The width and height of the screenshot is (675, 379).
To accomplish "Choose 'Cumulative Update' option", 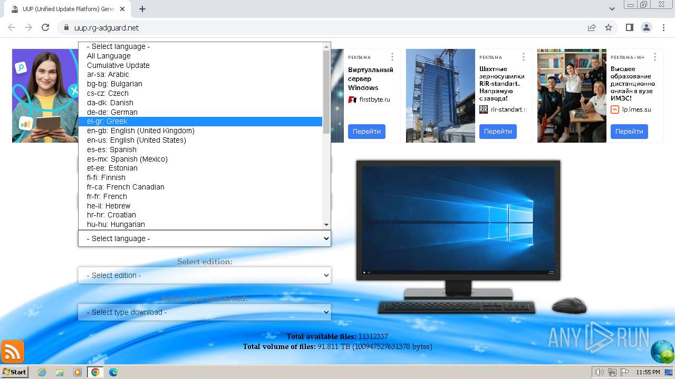I will point(200,65).
